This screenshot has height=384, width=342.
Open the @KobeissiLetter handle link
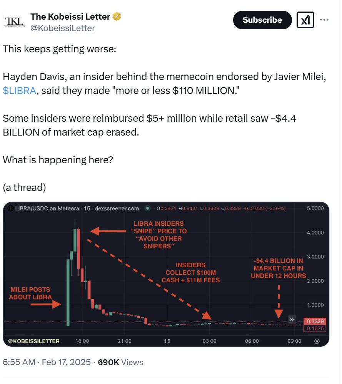(x=62, y=28)
